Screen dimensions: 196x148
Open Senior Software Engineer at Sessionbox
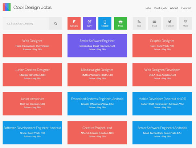97,46
